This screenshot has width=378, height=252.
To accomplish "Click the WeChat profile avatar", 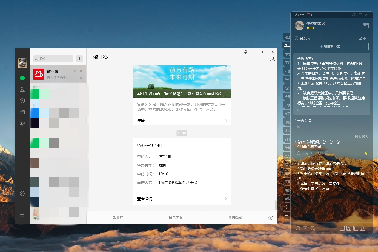I will (22, 63).
